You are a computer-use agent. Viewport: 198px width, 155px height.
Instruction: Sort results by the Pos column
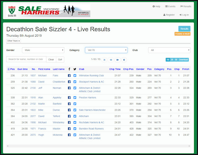coord(11,69)
